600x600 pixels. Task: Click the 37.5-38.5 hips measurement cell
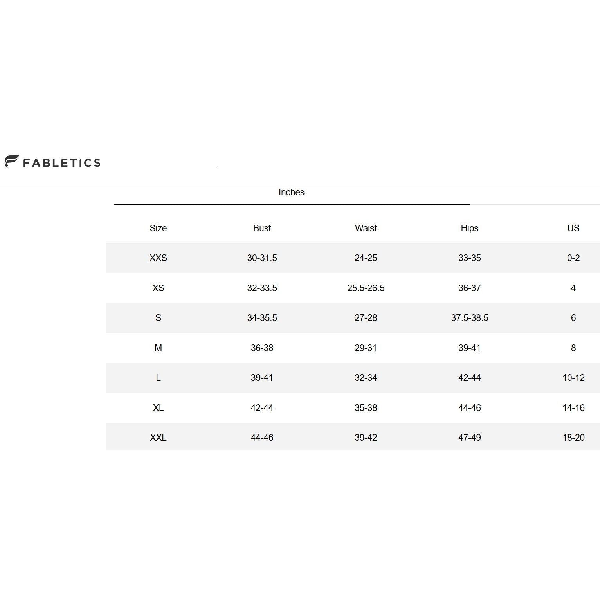(x=469, y=318)
